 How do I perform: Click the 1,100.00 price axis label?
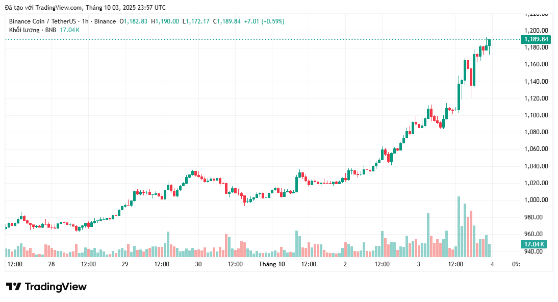[x=537, y=115]
